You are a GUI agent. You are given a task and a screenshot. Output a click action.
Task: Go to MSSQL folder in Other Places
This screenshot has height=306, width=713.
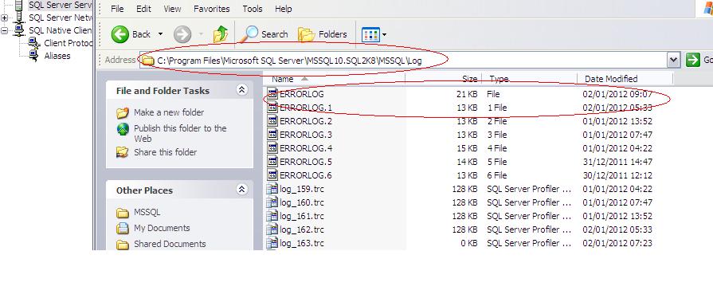[x=147, y=212]
